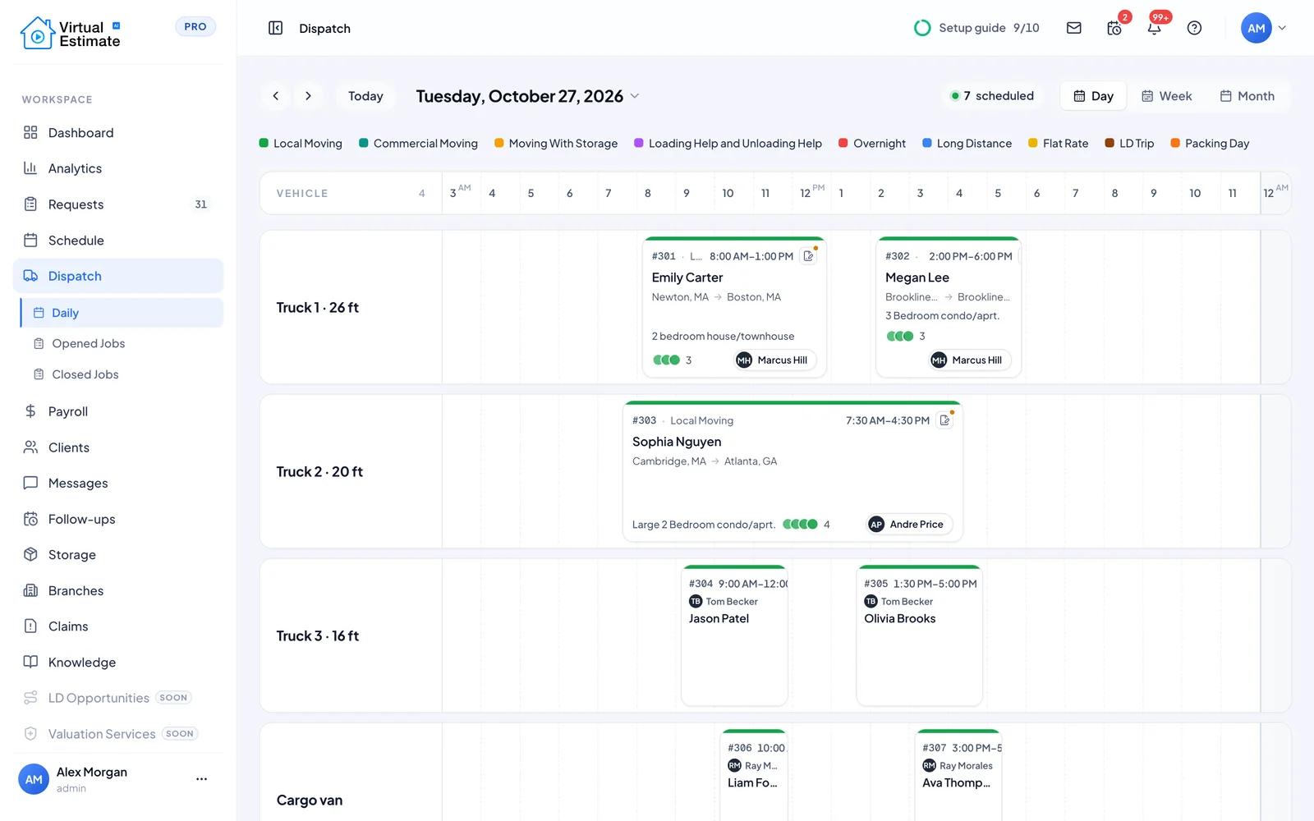Select Daily under Dispatch
This screenshot has width=1314, height=821.
tap(122, 313)
